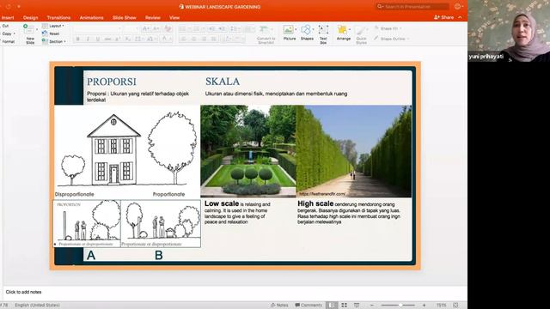
Task: Decrease the list indent level
Action: 211,28
